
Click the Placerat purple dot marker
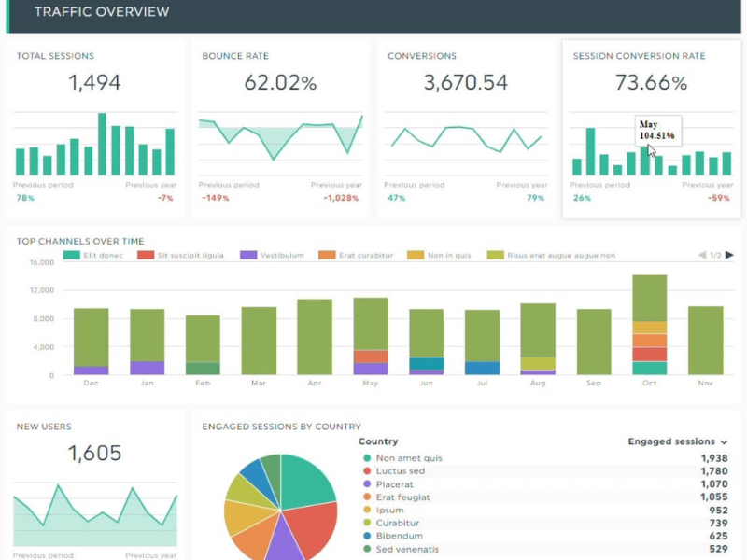pos(365,484)
